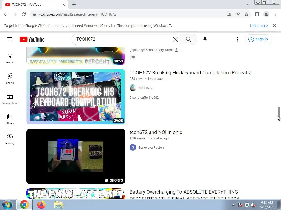The width and height of the screenshot is (281, 210).
Task: Click the CC closed captions badge
Action: (133, 57)
